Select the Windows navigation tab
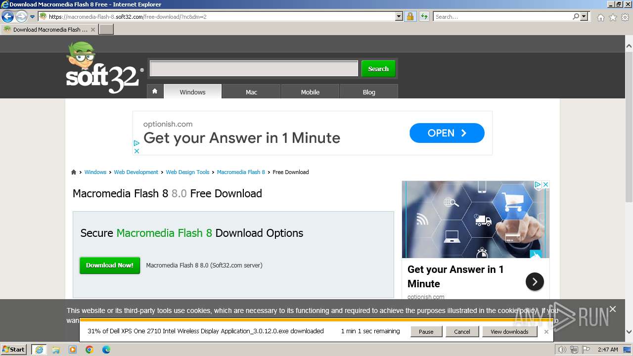 point(192,91)
